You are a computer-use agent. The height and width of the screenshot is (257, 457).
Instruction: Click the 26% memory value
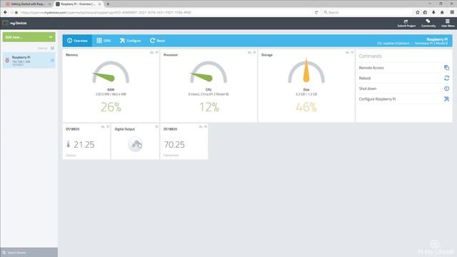pyautogui.click(x=111, y=107)
